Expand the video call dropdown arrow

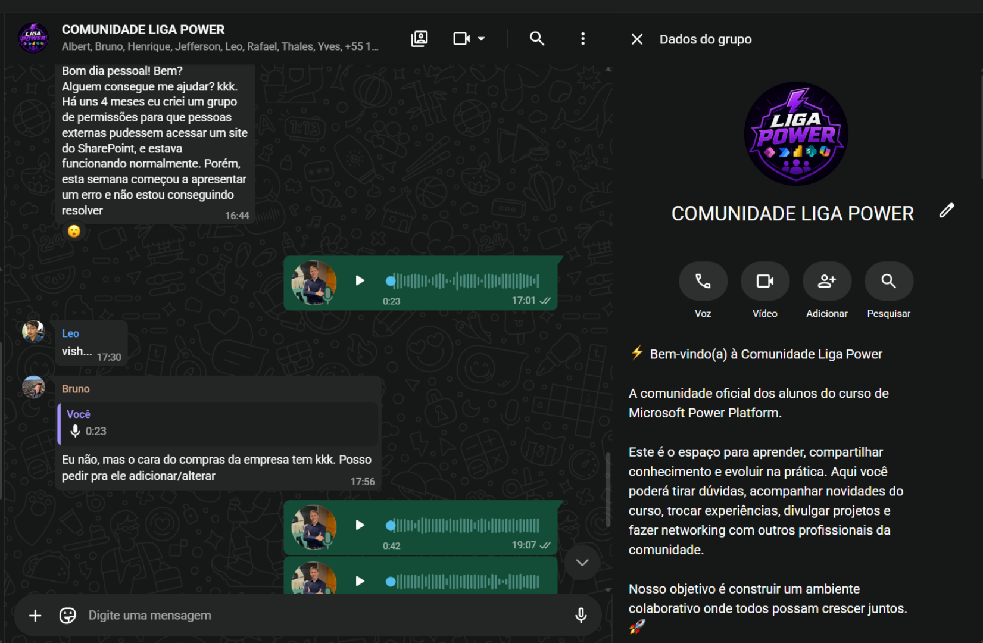click(x=481, y=39)
